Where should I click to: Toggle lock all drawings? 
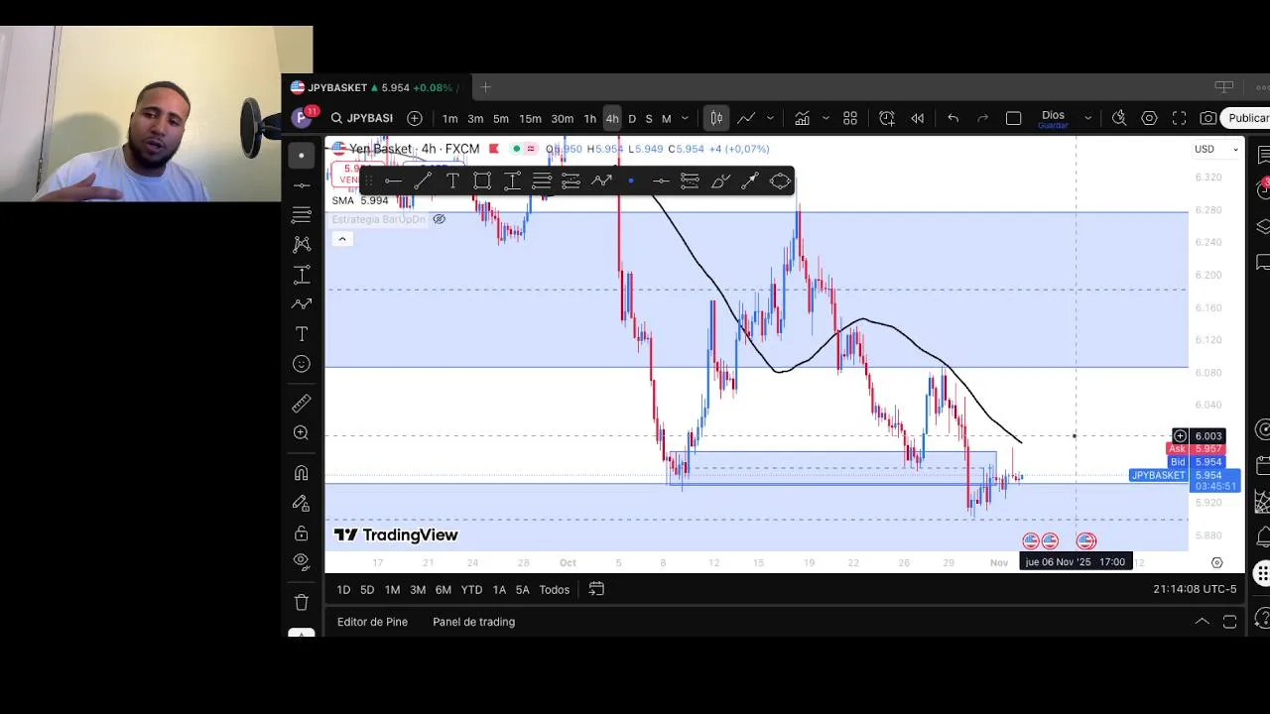pyautogui.click(x=302, y=534)
